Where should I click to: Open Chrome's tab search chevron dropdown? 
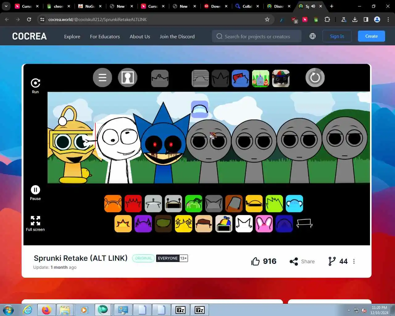click(x=6, y=6)
